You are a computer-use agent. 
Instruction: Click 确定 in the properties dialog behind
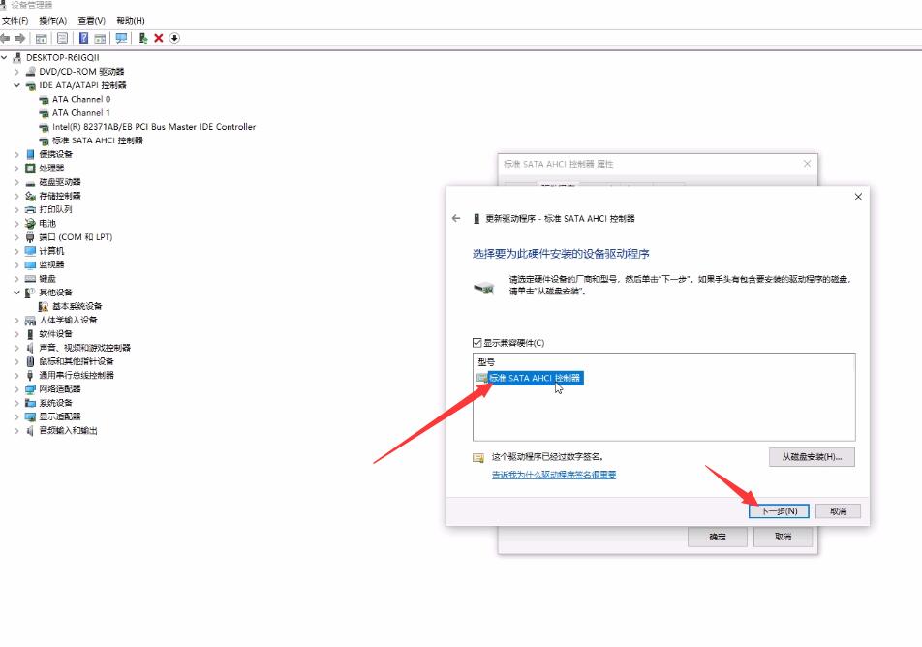pyautogui.click(x=718, y=537)
